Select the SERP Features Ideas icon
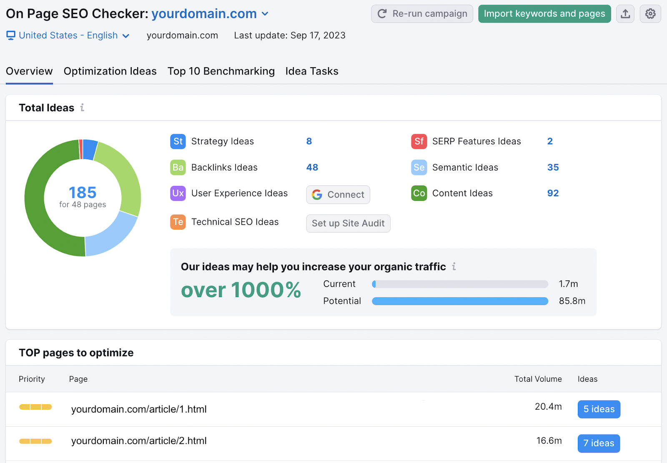 (419, 141)
